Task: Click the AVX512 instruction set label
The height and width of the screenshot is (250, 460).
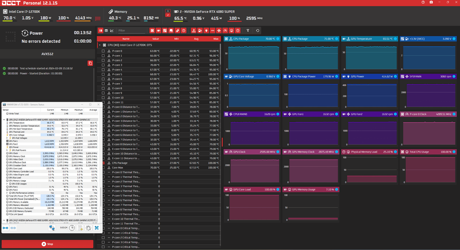Action: click(x=47, y=54)
